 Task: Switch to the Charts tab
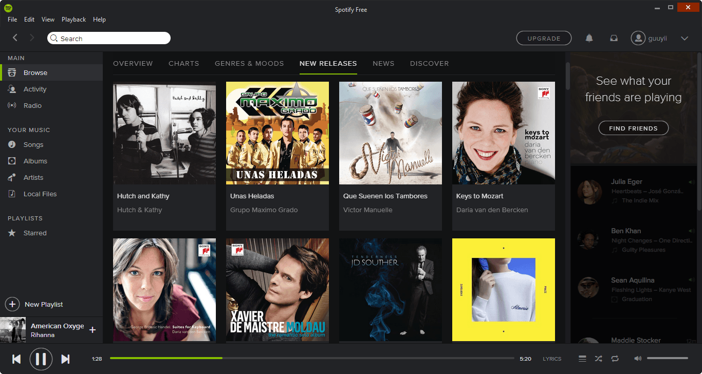tap(184, 64)
